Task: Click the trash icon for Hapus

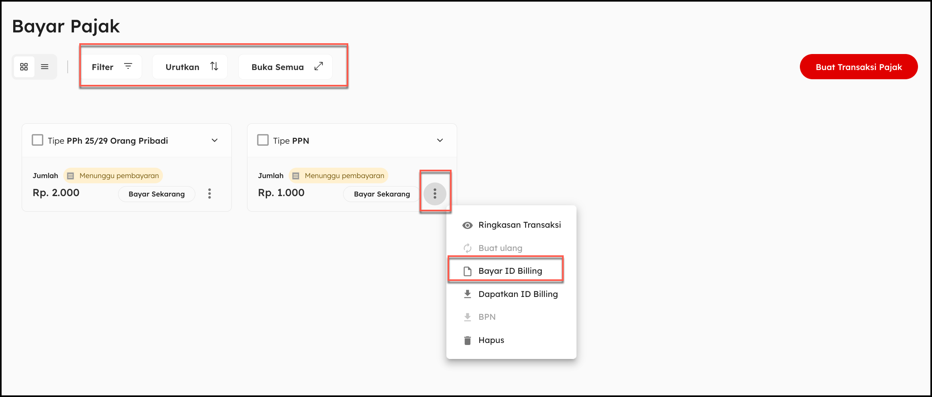Action: coord(467,341)
